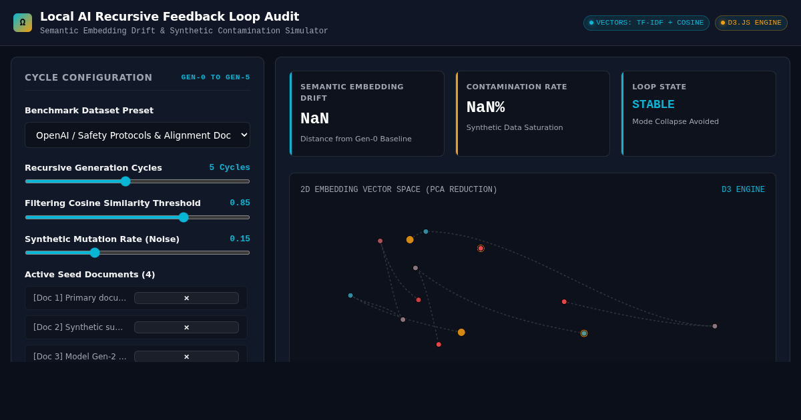This screenshot has width=801, height=420.
Task: Click the "0.15" mutation rate value
Action: tap(240, 239)
